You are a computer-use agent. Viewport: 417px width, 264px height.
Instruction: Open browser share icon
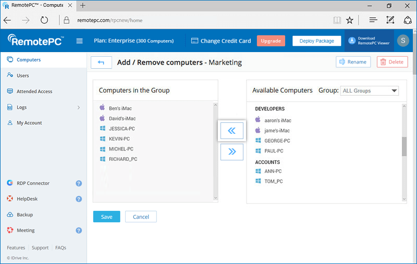click(408, 20)
